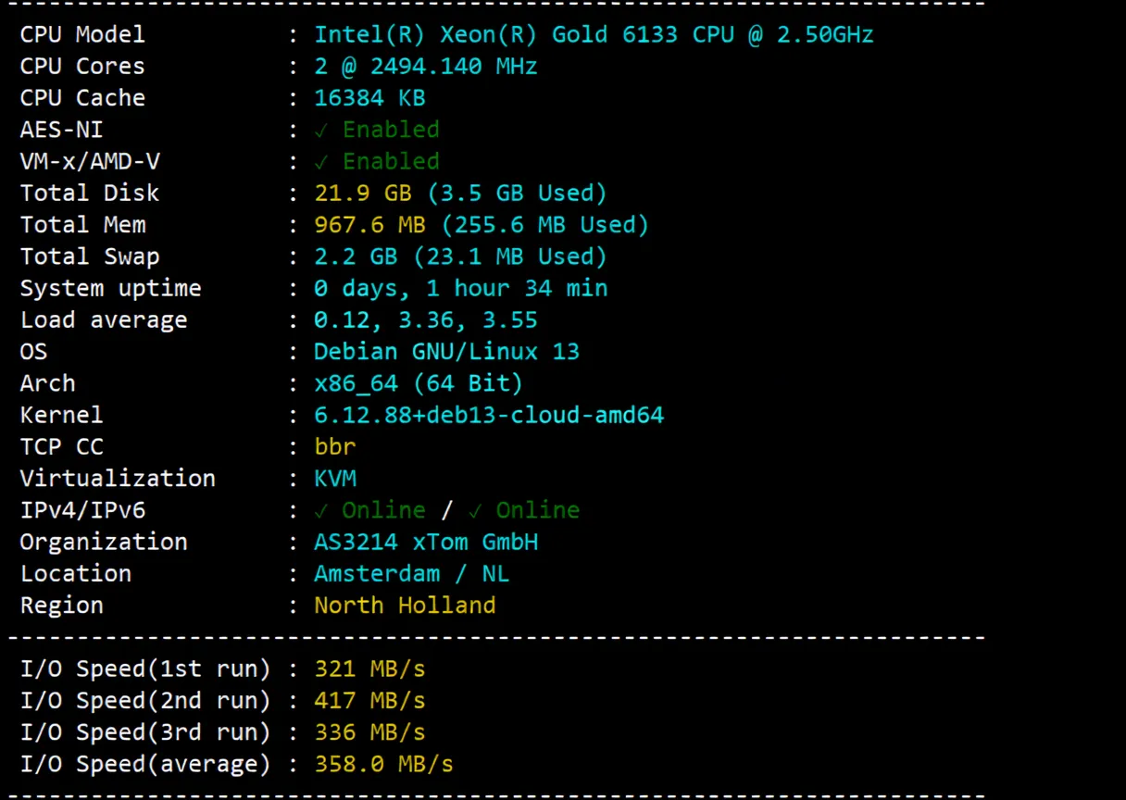This screenshot has height=800, width=1126.
Task: Click the 358.0 MB/s average value
Action: click(x=383, y=764)
